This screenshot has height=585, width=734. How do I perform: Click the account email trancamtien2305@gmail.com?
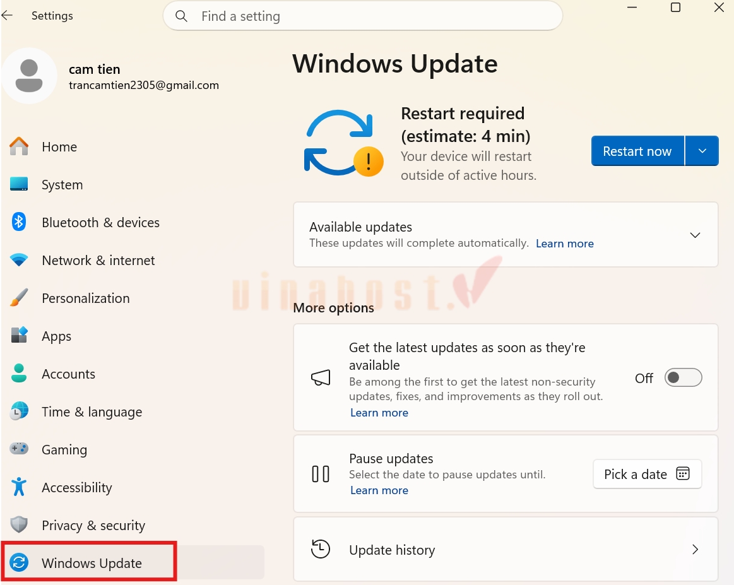144,85
